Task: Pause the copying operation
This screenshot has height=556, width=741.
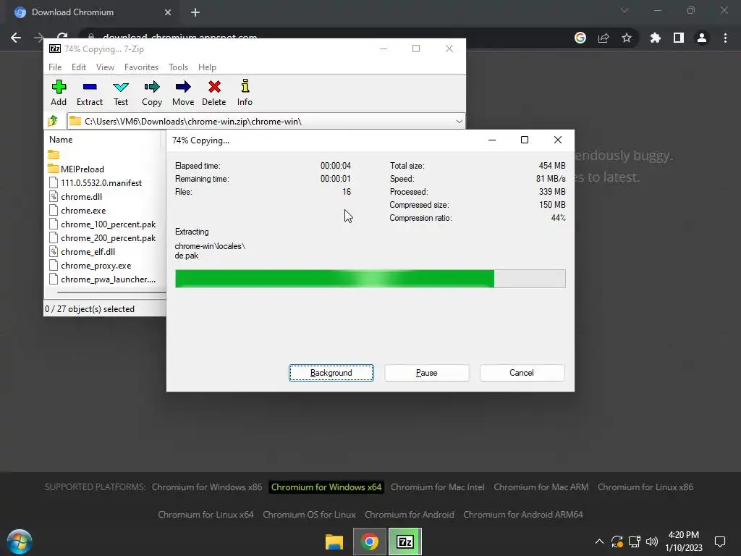Action: (427, 373)
